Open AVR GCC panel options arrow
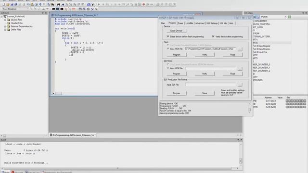The image size is (308, 173). [x=43, y=13]
